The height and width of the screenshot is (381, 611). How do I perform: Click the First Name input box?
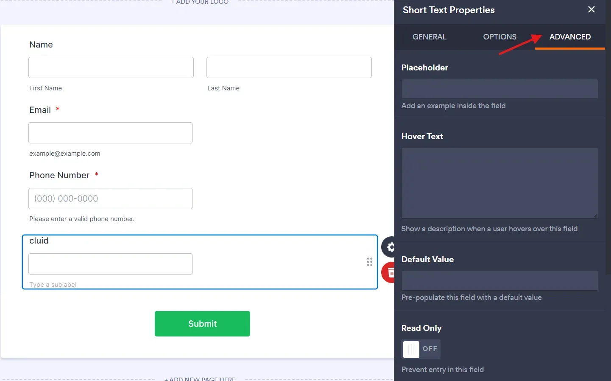click(111, 67)
